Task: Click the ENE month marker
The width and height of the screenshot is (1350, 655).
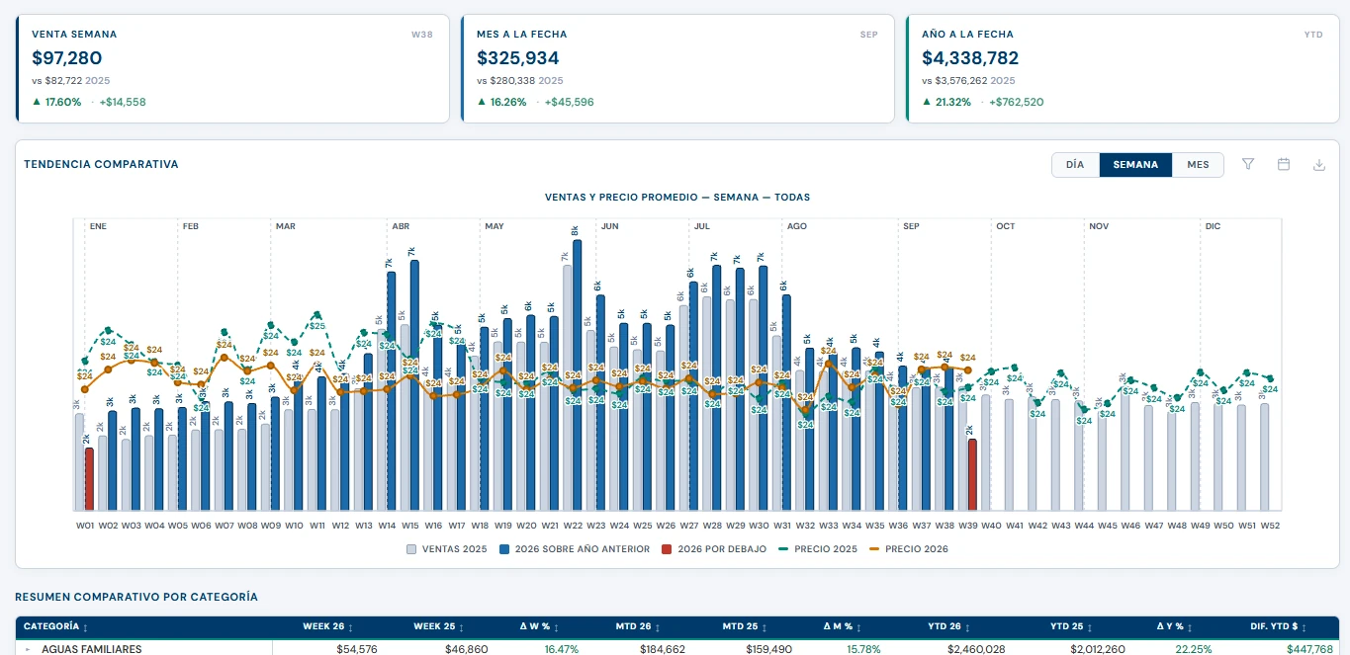Action: point(98,226)
